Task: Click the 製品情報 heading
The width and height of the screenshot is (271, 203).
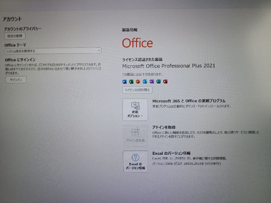Action: click(130, 30)
